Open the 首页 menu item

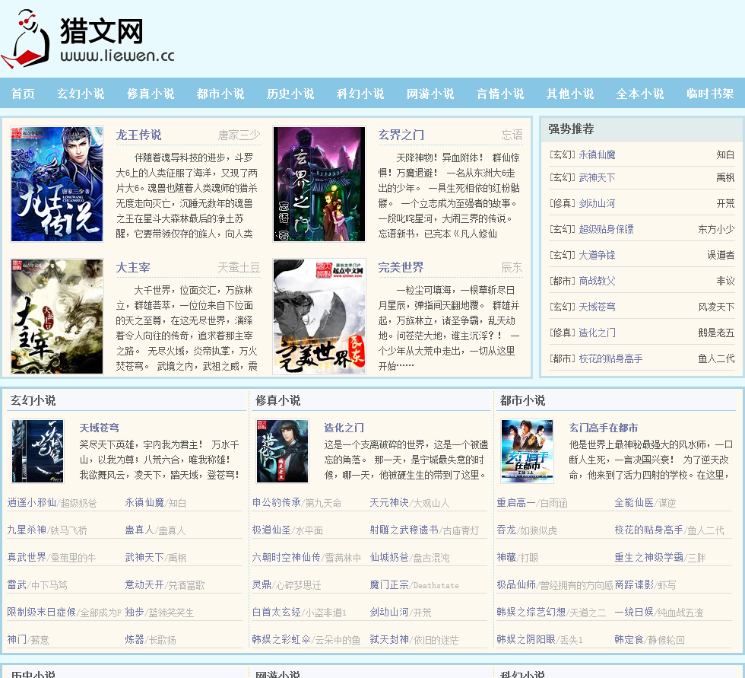pos(23,94)
